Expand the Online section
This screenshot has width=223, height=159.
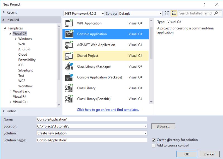(4, 111)
